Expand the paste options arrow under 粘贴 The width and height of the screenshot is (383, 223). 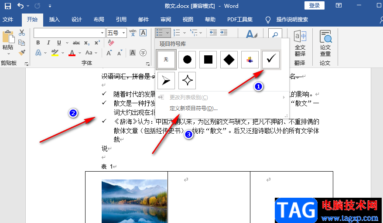click(9, 54)
